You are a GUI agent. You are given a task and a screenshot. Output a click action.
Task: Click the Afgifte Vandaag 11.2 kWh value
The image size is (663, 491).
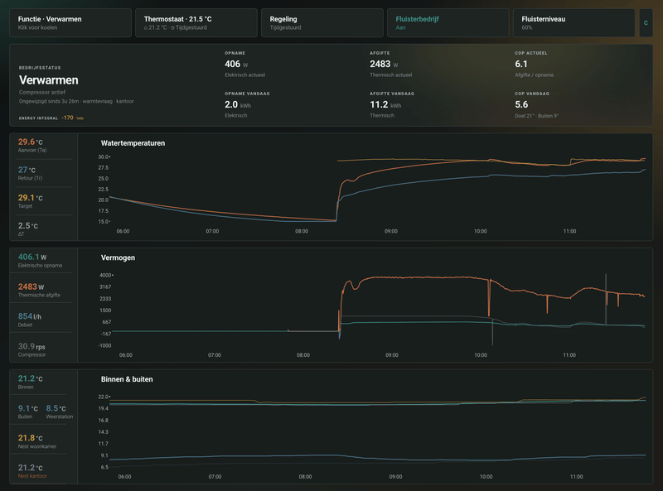(385, 105)
